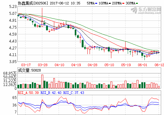Click the 65 RSI axis label
Viewport: 164px width, 115px height.
coord(15,98)
